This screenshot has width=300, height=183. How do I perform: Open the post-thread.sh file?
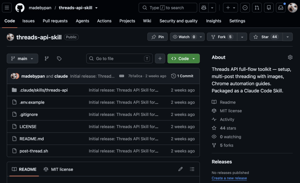34,151
